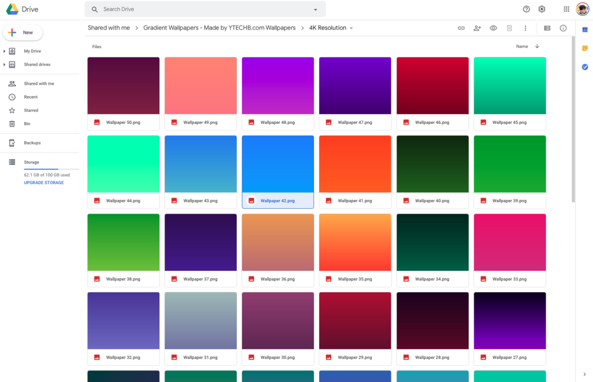This screenshot has height=382, width=593.
Task: Switch to list view layout
Action: pos(547,27)
